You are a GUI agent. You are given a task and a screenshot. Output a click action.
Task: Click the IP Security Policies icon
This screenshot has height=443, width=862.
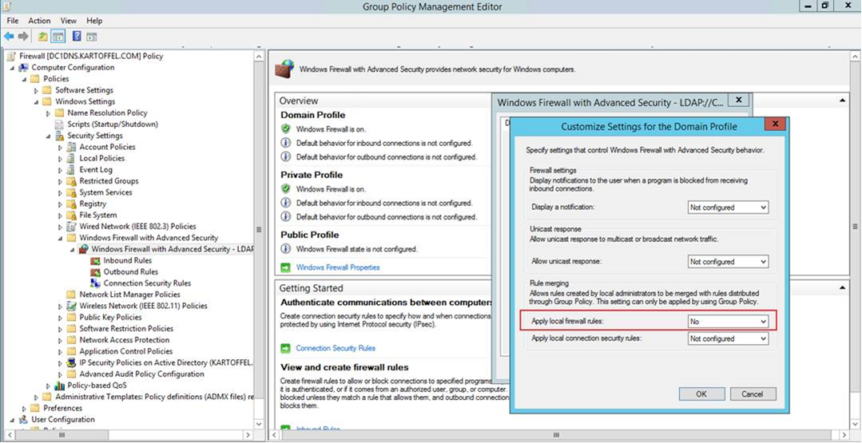pos(71,362)
